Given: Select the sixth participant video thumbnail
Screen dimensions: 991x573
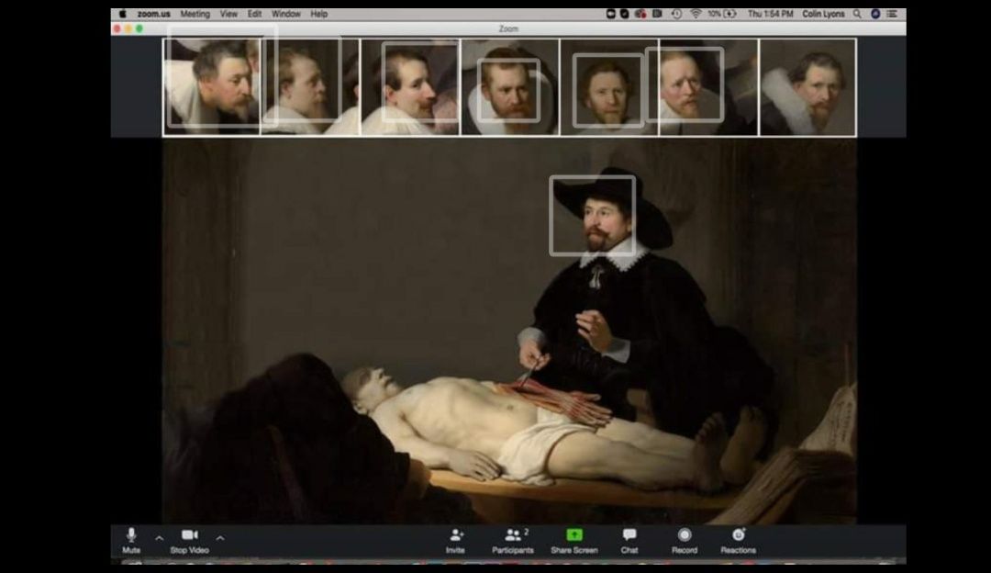Looking at the screenshot, I should pos(708,87).
